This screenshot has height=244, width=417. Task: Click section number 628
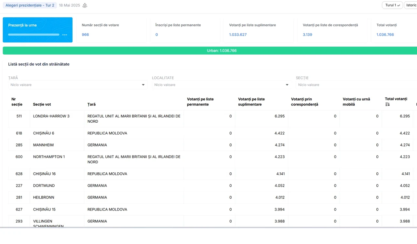click(x=19, y=174)
